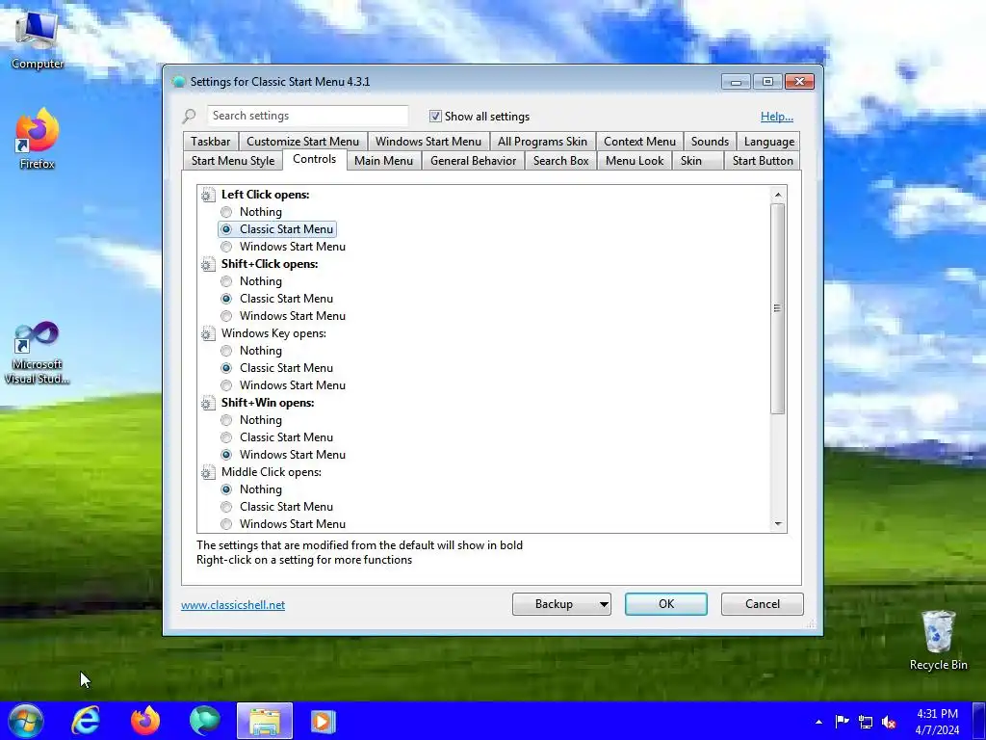Open the Backup dropdown button
The height and width of the screenshot is (740, 986).
pyautogui.click(x=561, y=604)
